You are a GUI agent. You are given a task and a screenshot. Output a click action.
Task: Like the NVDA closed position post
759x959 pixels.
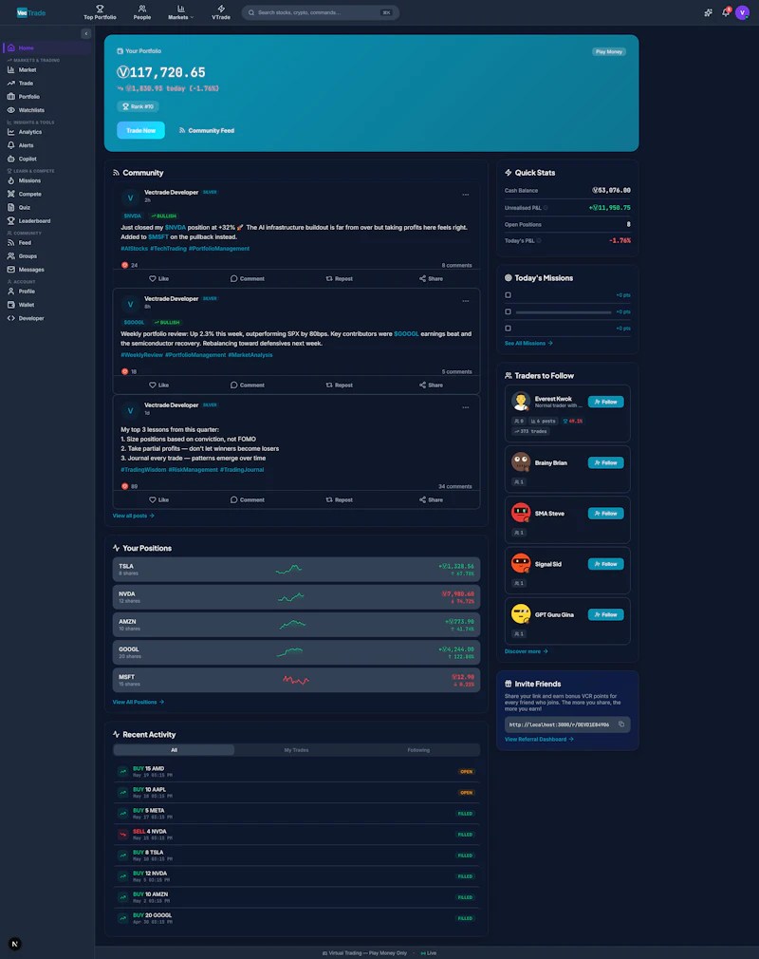158,278
